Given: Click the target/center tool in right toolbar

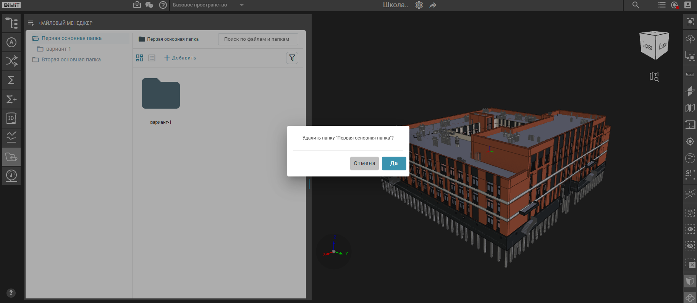Looking at the screenshot, I should pos(690,141).
